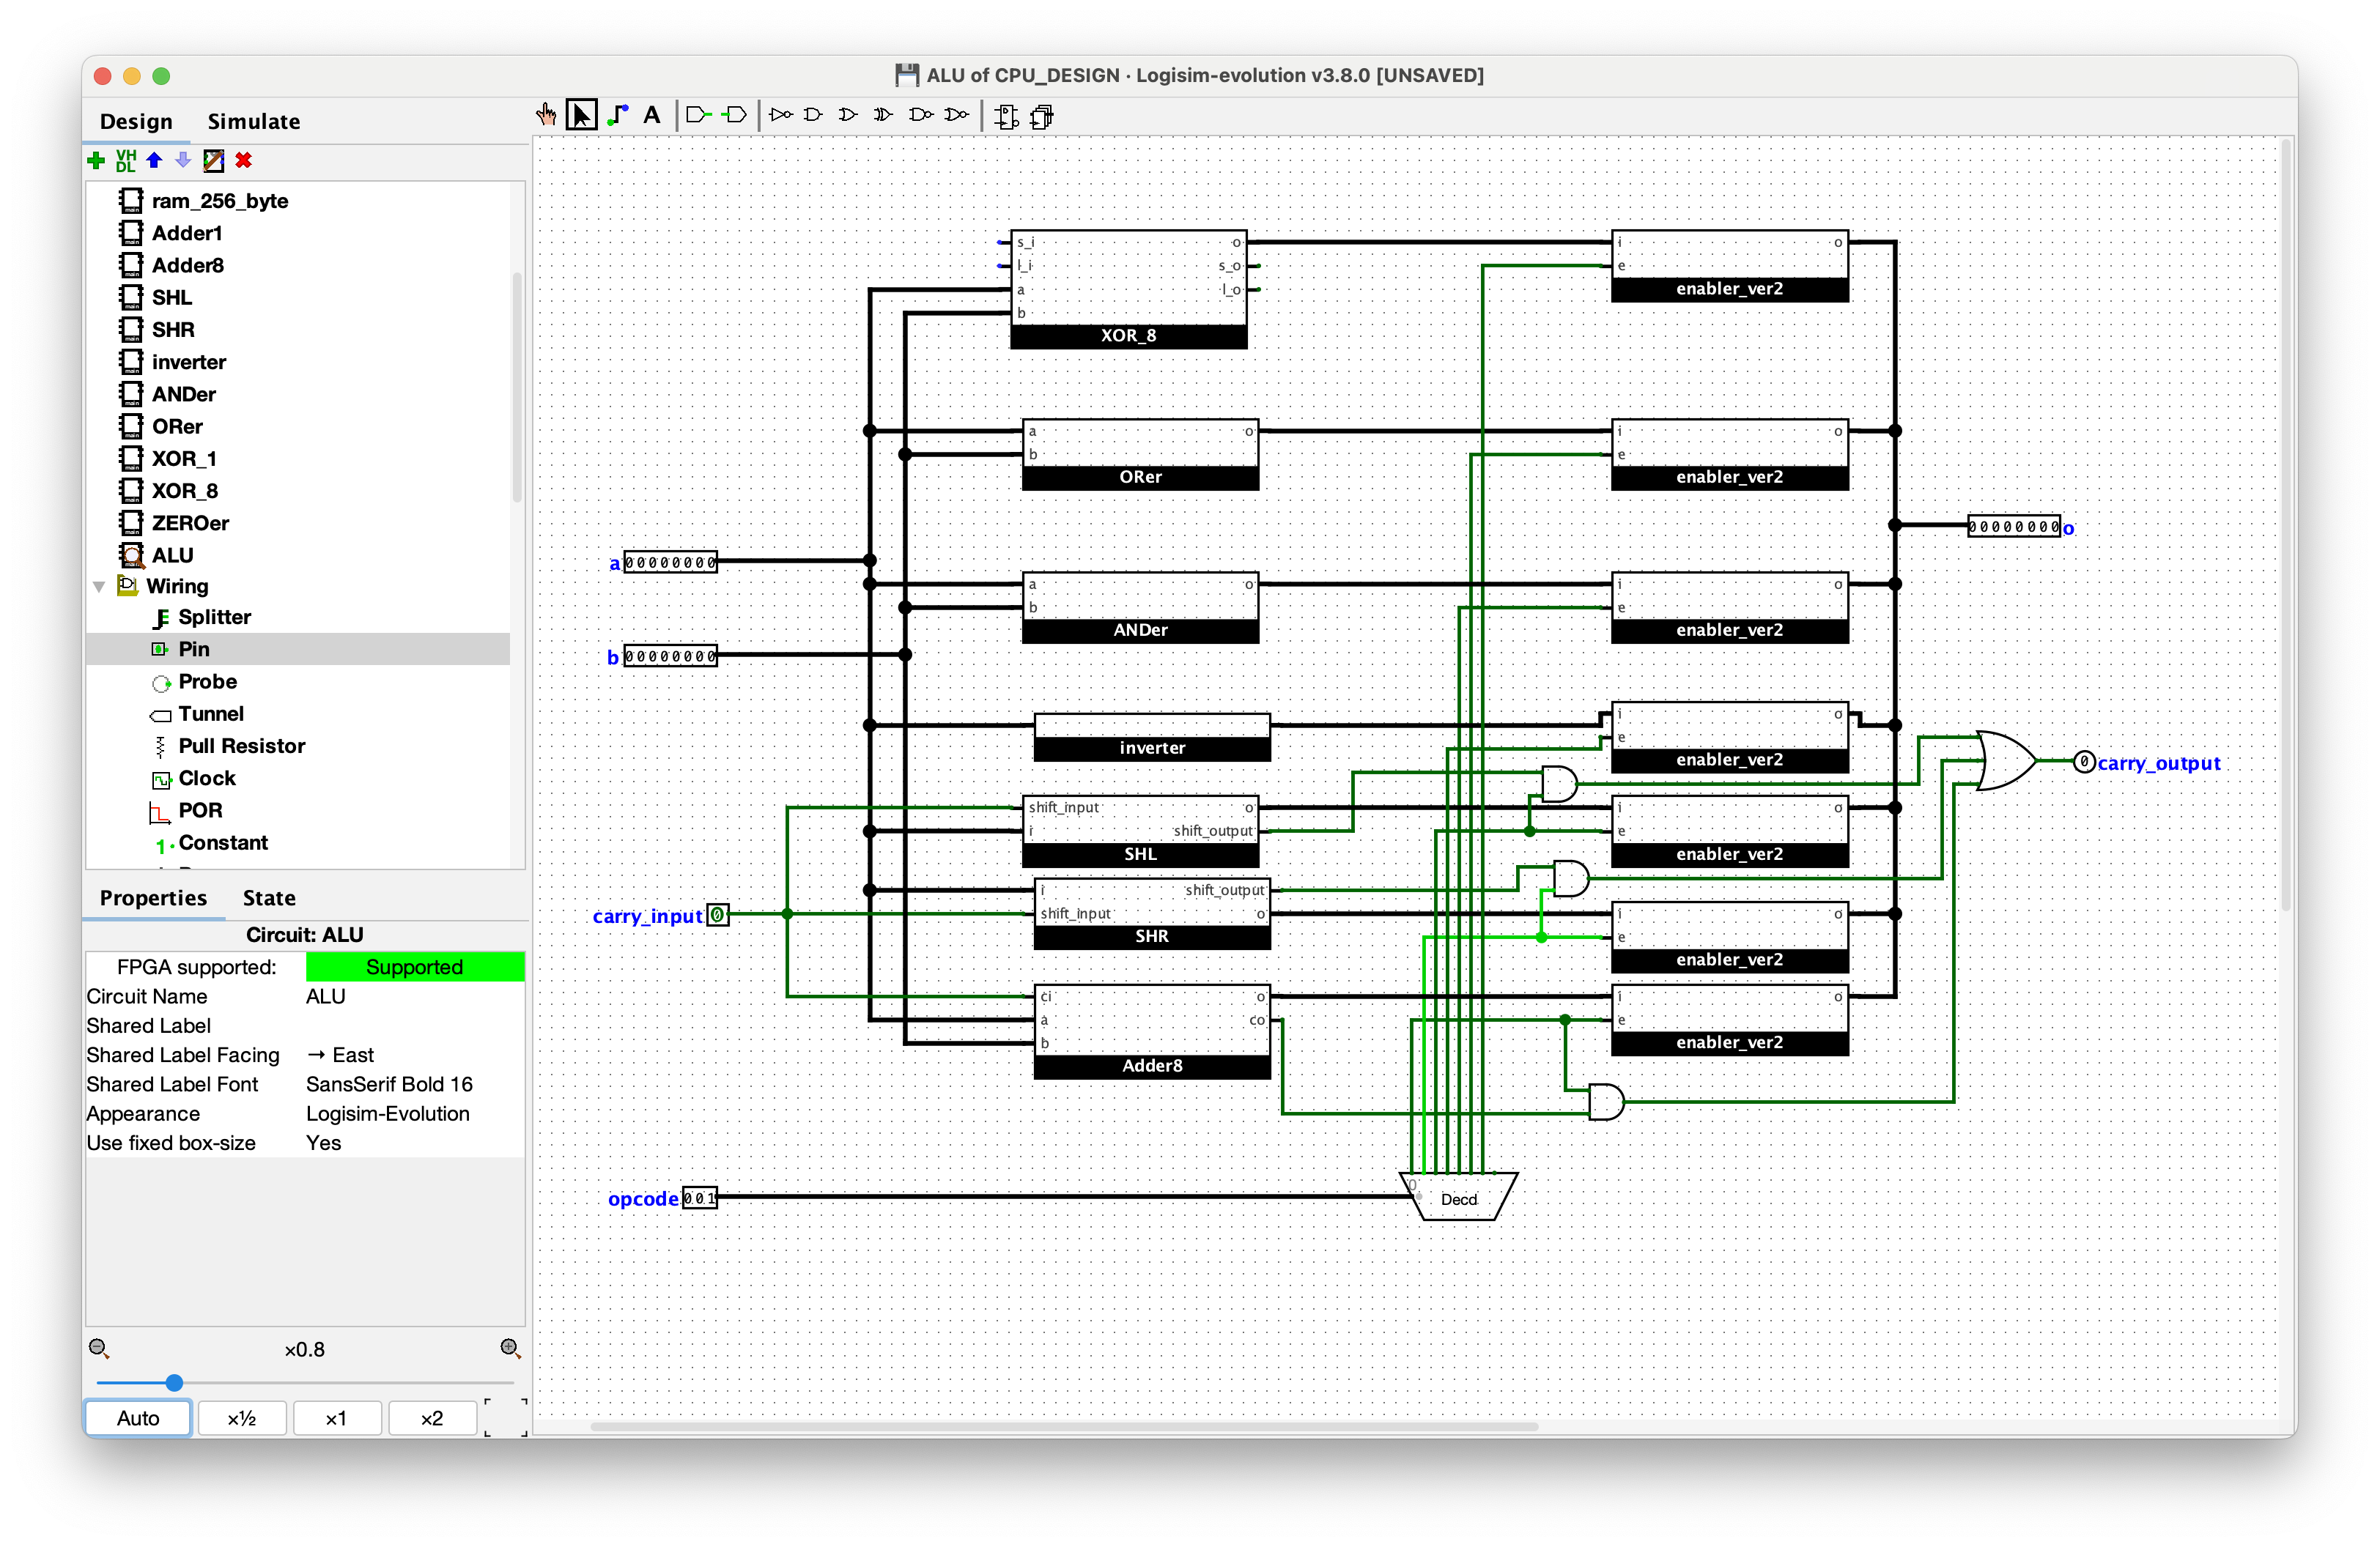The width and height of the screenshot is (2380, 1547).
Task: Open the Properties tab
Action: click(153, 897)
